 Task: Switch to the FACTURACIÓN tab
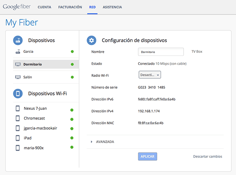coord(70,7)
